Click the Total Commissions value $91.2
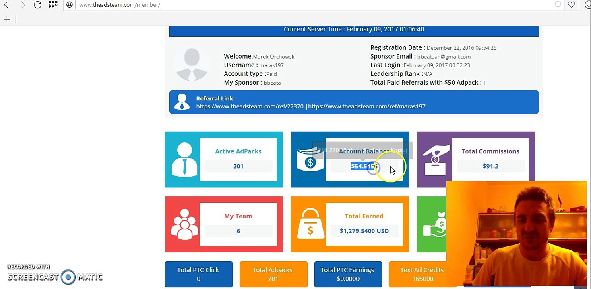Viewport: 591px width, 289px height. pos(490,166)
